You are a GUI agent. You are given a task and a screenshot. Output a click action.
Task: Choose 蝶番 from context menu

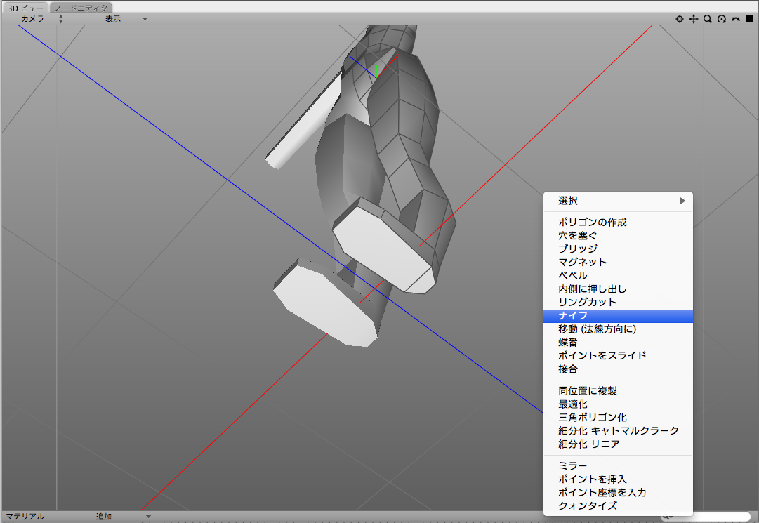click(x=618, y=343)
